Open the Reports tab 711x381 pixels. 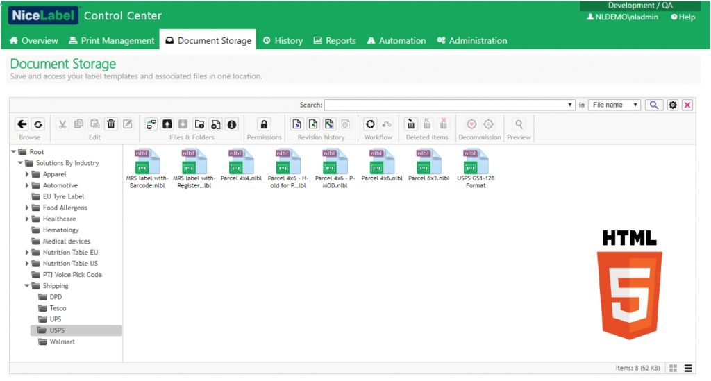[335, 41]
